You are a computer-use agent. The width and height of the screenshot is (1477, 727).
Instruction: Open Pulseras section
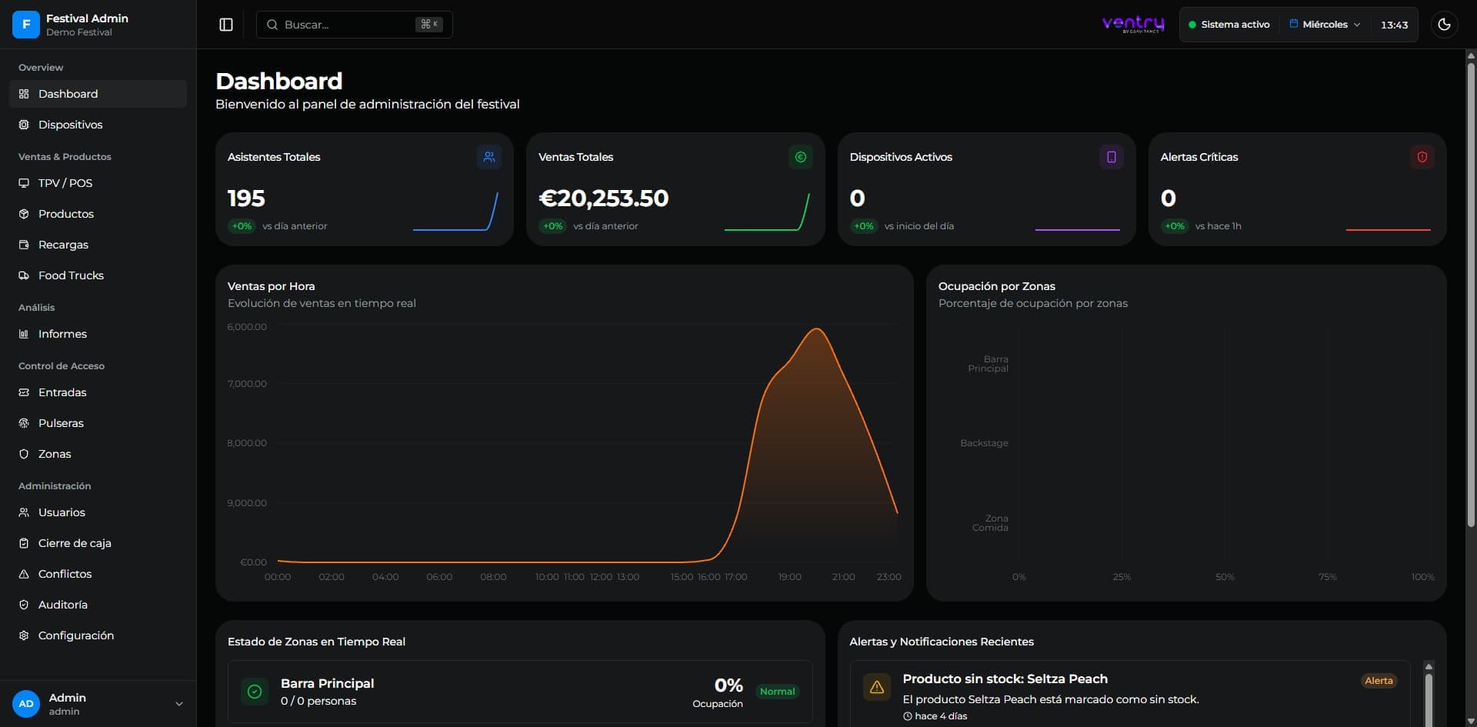[x=98, y=423]
